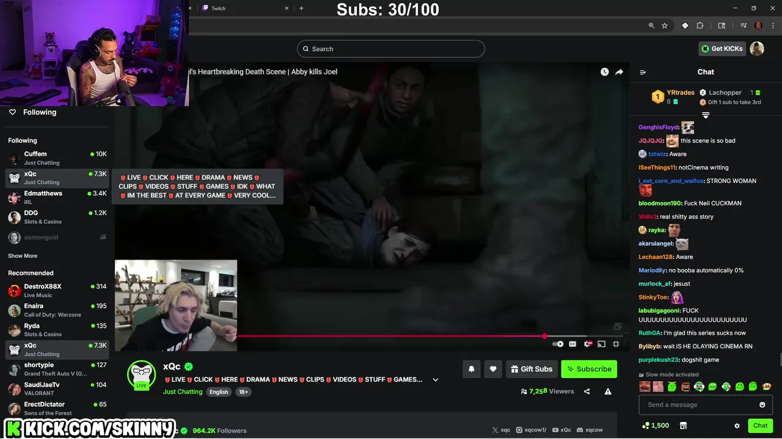
Task: Click YRtrades top gifter name
Action: (x=681, y=93)
